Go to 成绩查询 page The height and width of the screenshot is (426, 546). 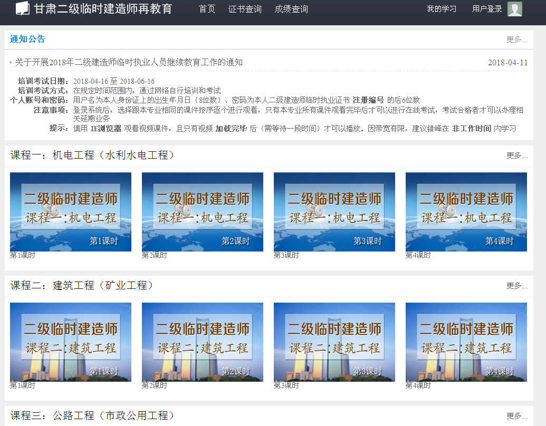coord(291,9)
